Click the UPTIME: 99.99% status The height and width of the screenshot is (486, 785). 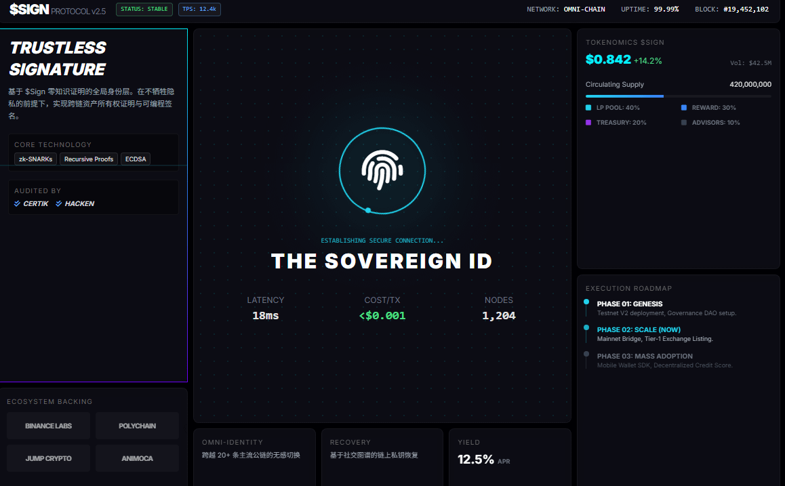(x=650, y=9)
